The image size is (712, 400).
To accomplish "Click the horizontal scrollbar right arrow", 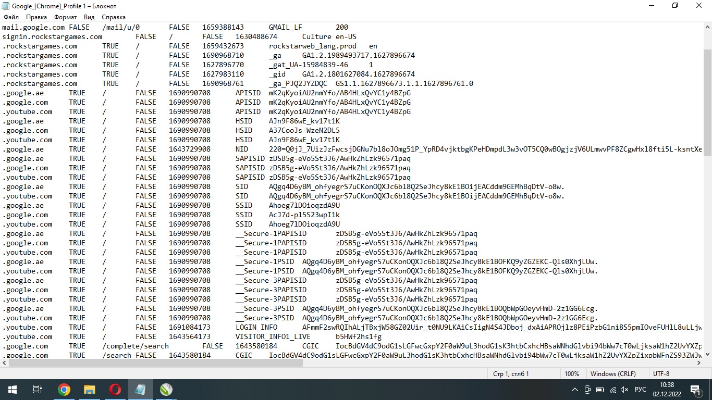I will point(698,363).
